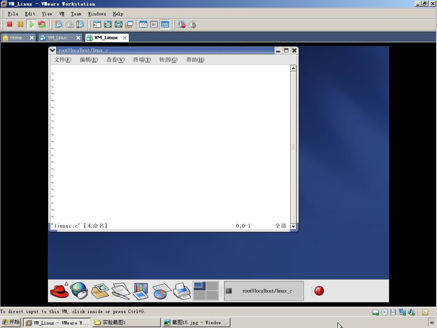This screenshot has height=328, width=437.
Task: Click the 开始 Start button
Action: (x=11, y=322)
